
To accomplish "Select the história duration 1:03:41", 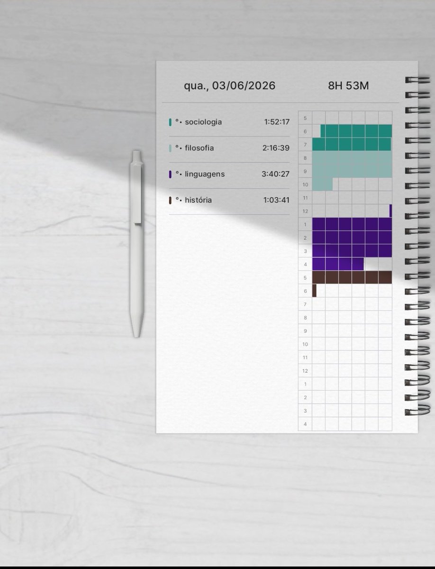I will 277,200.
